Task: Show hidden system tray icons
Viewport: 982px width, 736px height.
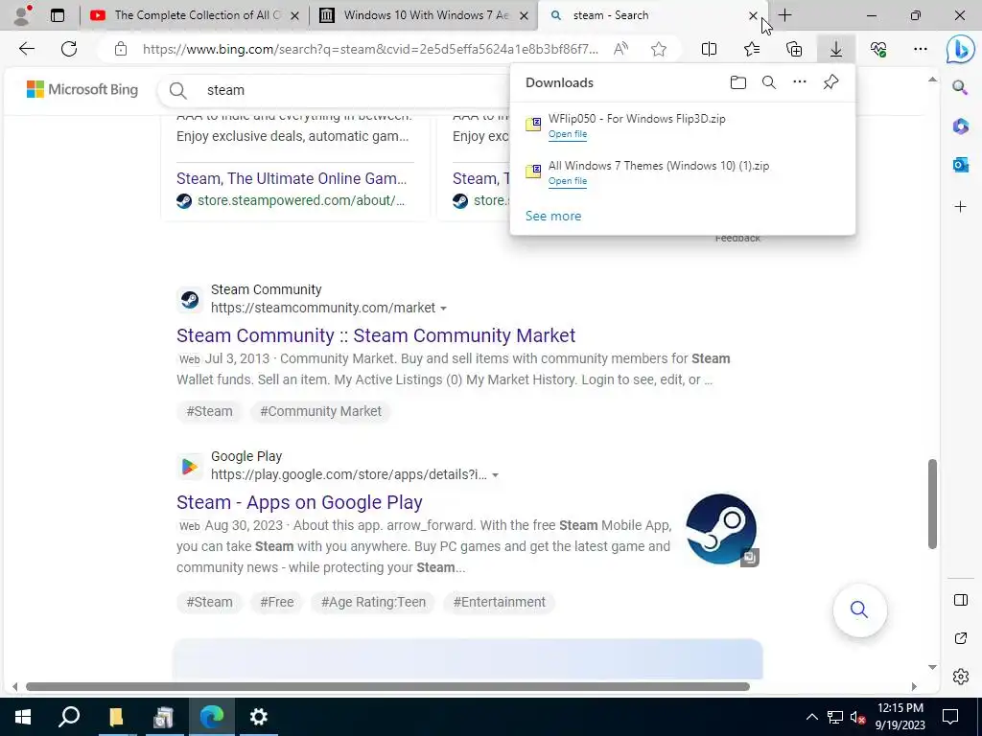Action: (811, 717)
